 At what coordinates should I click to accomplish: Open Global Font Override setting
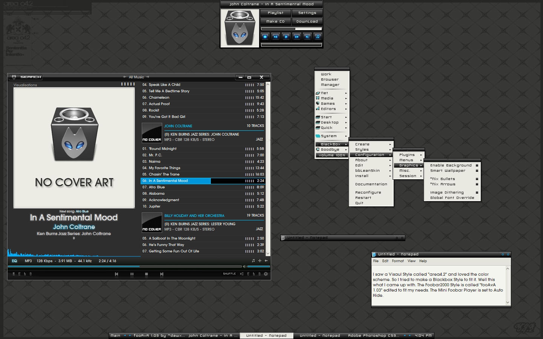[x=452, y=198]
